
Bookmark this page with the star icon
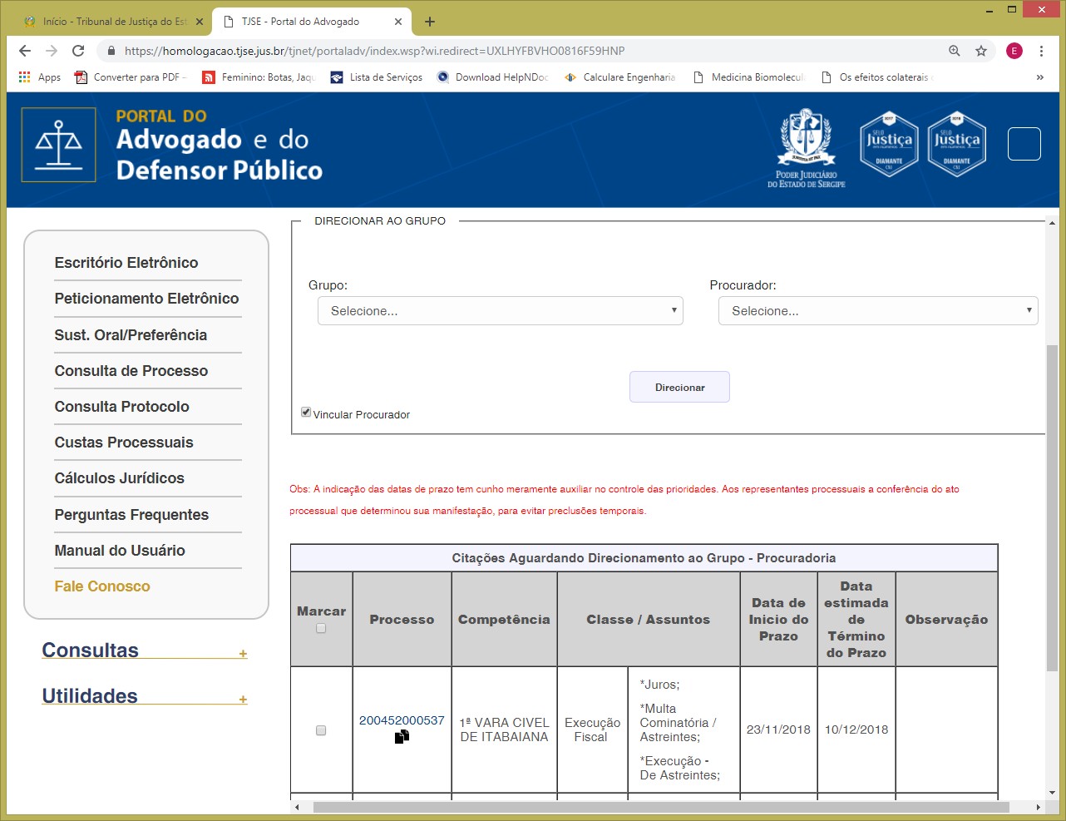click(x=981, y=51)
